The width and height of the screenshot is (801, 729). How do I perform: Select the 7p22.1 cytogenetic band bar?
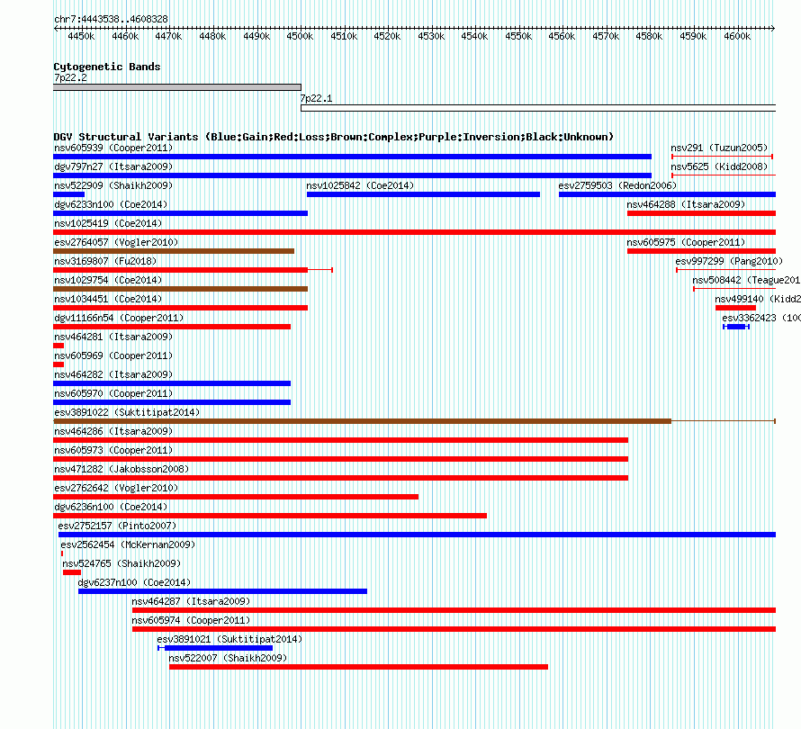click(x=538, y=108)
